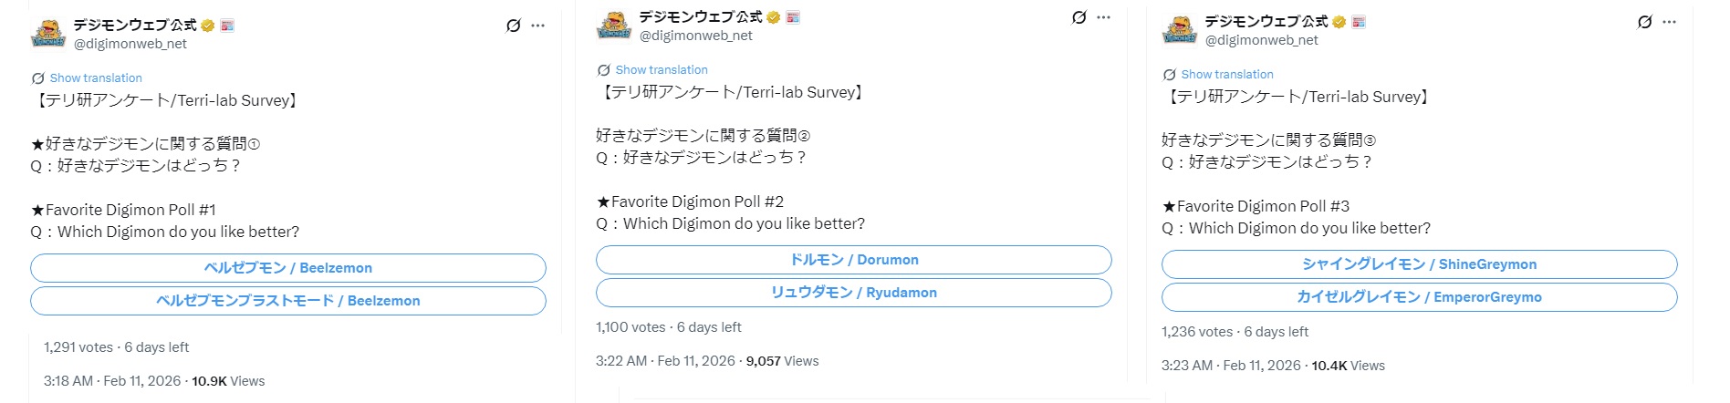The image size is (1730, 403).
Task: Show translation of the Poll #1 tweet
Action: (x=96, y=78)
